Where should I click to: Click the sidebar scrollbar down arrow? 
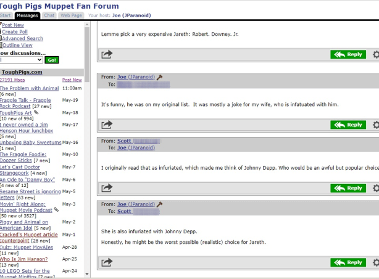[87, 274]
